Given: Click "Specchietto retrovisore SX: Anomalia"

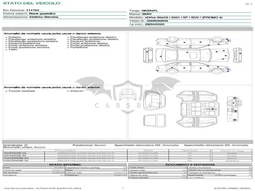Looking at the screenshot, I should pyautogui.click(x=216, y=145).
